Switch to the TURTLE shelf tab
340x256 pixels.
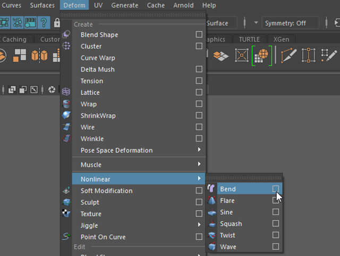[x=249, y=39]
